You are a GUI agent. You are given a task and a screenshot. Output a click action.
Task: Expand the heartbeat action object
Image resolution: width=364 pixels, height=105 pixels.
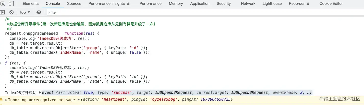(x=79, y=100)
